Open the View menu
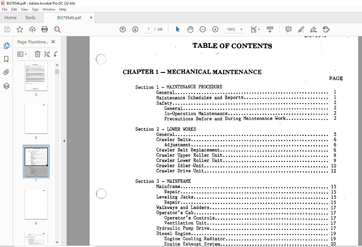The image size is (362, 247). 24,9
